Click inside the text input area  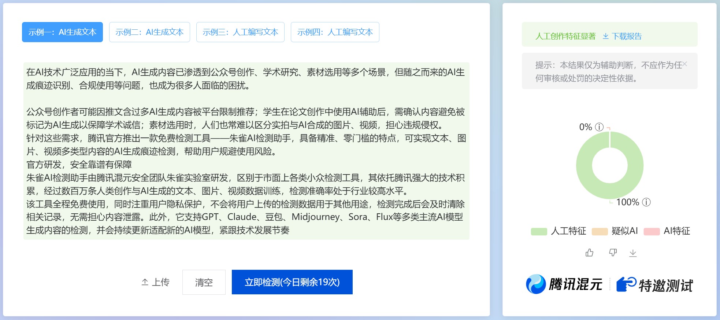click(x=246, y=151)
